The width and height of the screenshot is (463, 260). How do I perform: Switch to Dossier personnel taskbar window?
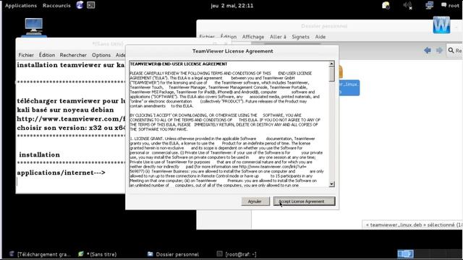(174, 254)
